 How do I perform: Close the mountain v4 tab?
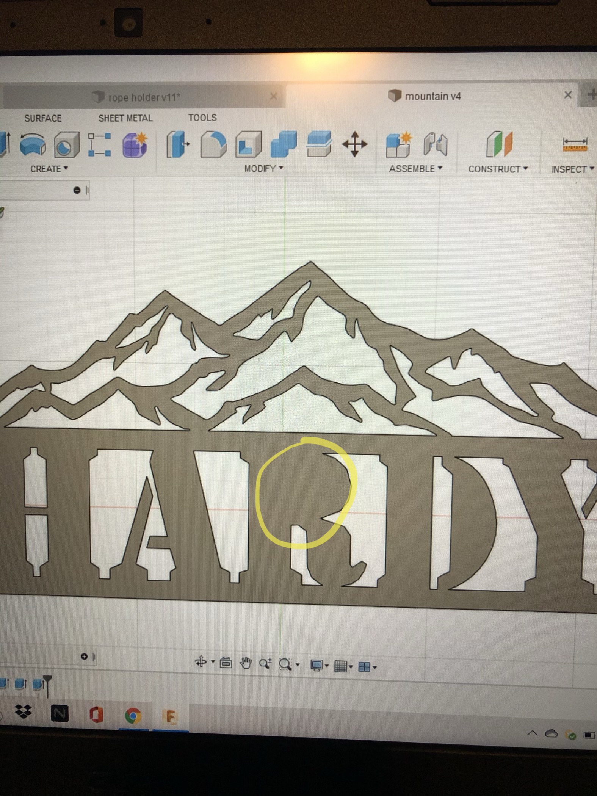pyautogui.click(x=567, y=95)
